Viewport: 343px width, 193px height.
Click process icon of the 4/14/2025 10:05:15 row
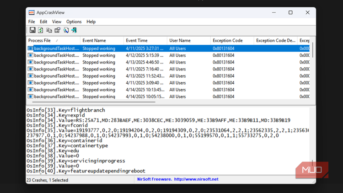coord(30,96)
